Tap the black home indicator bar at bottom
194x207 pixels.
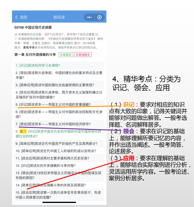(59, 202)
